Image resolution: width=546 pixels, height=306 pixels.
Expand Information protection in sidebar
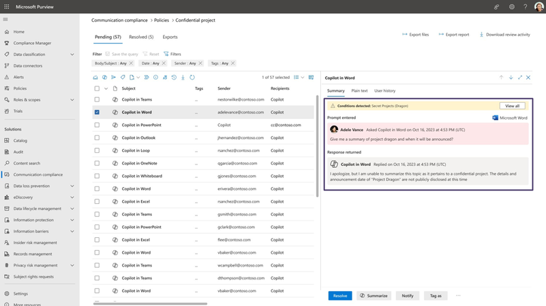(72, 220)
